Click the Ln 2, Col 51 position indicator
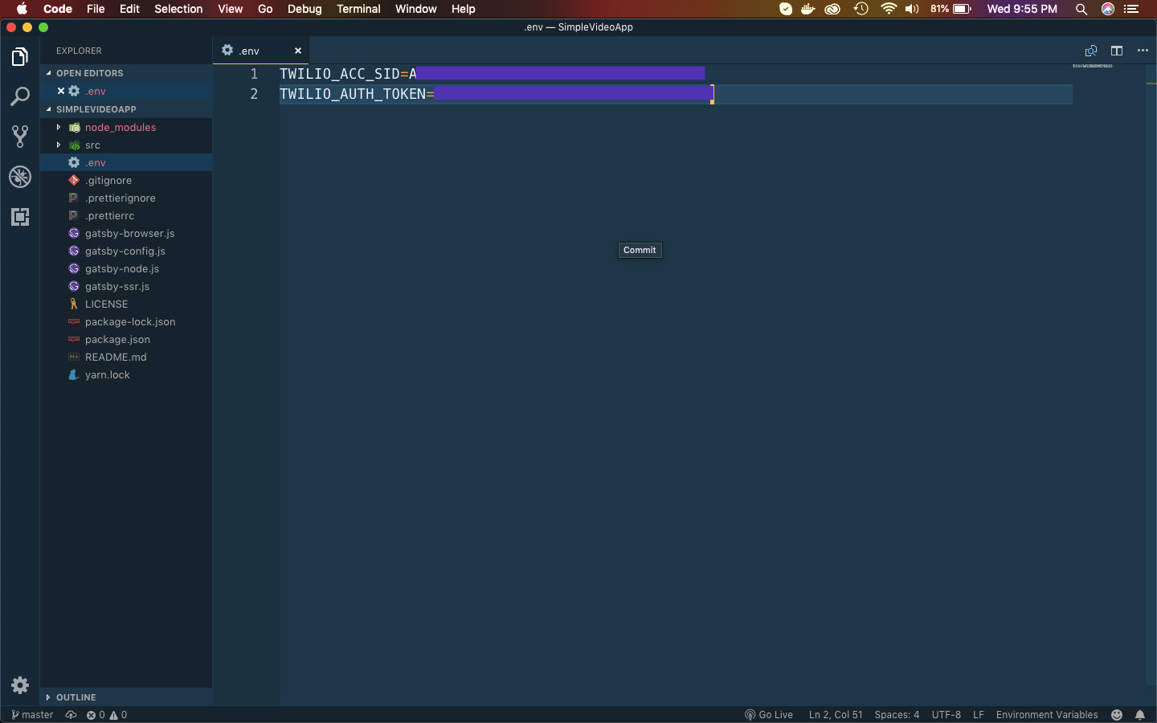This screenshot has width=1157, height=723. point(836,715)
